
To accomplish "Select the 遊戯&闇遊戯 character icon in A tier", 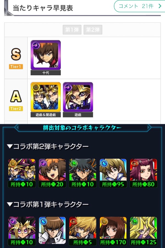I will tap(46, 97).
